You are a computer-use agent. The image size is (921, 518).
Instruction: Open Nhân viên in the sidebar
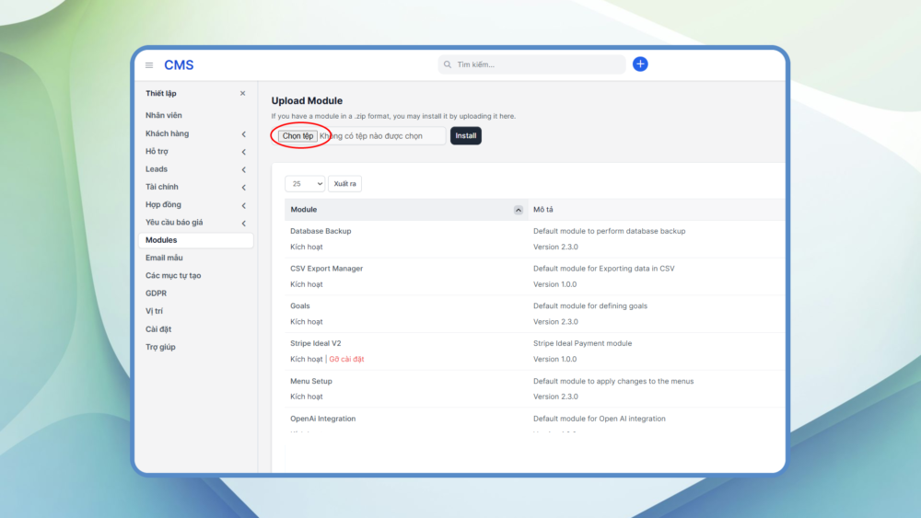point(164,116)
